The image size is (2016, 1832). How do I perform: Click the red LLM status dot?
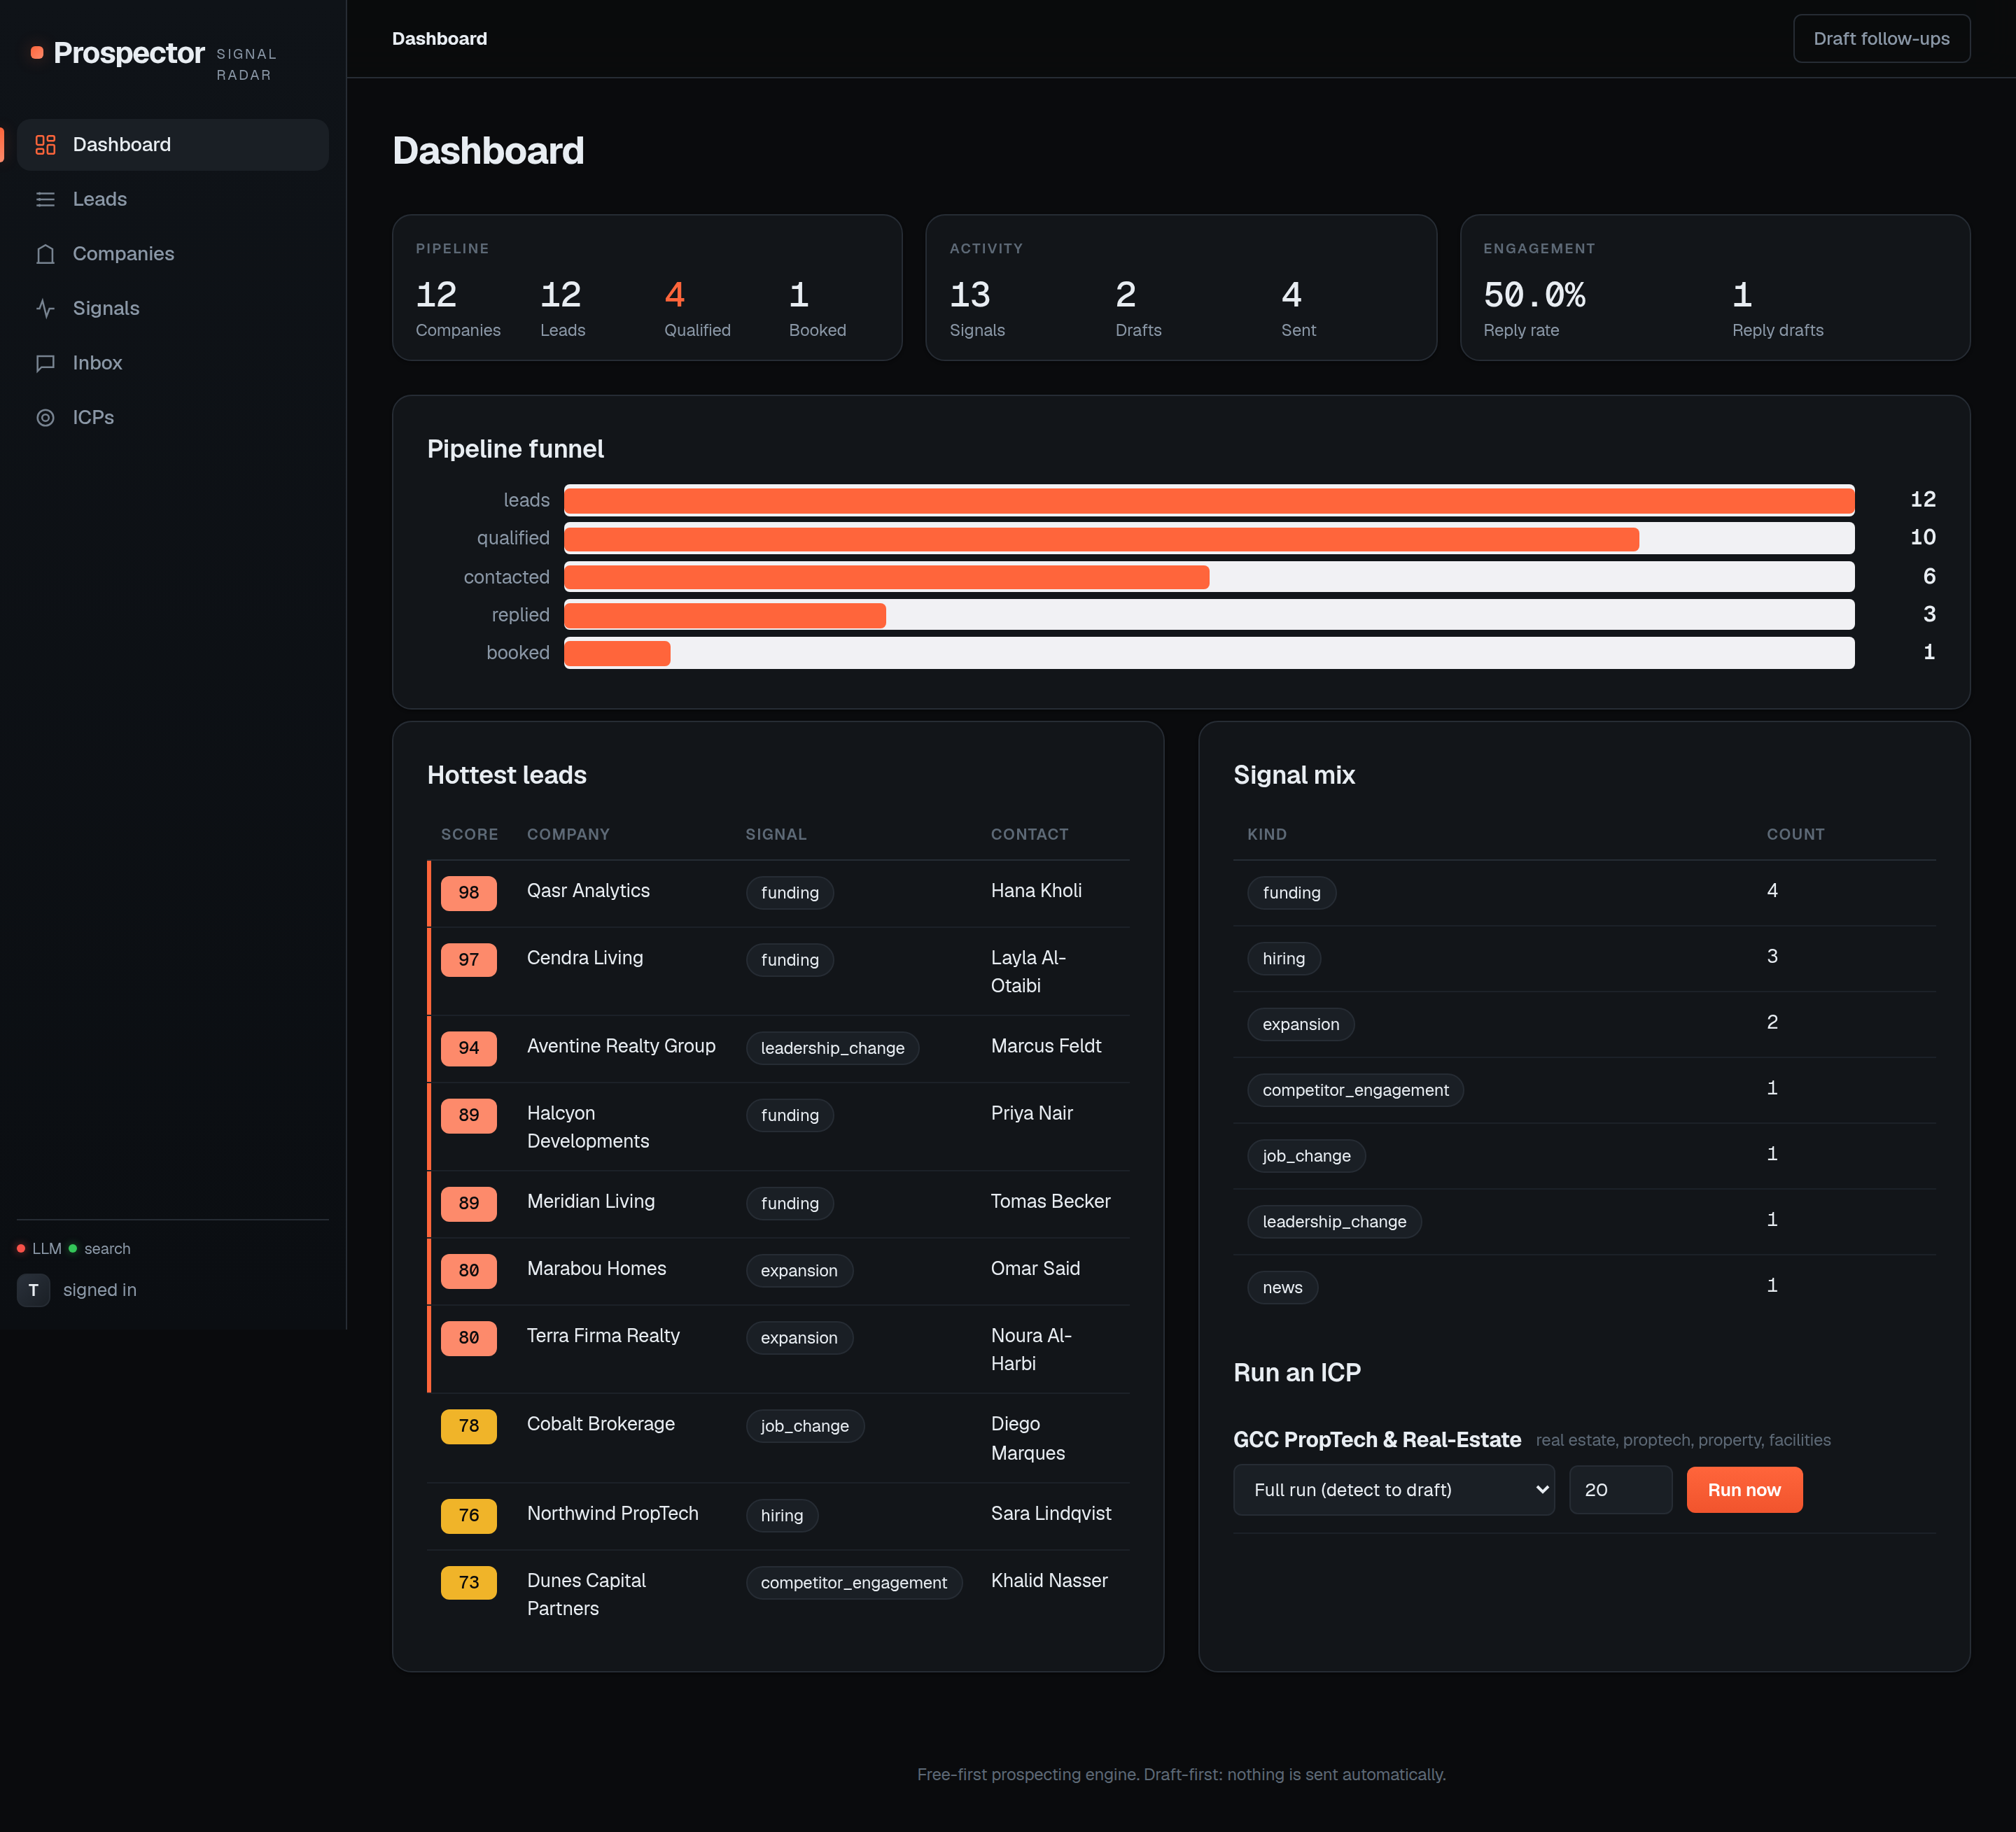coord(21,1248)
